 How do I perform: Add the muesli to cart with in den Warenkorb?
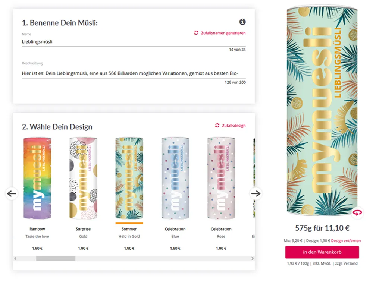322,252
